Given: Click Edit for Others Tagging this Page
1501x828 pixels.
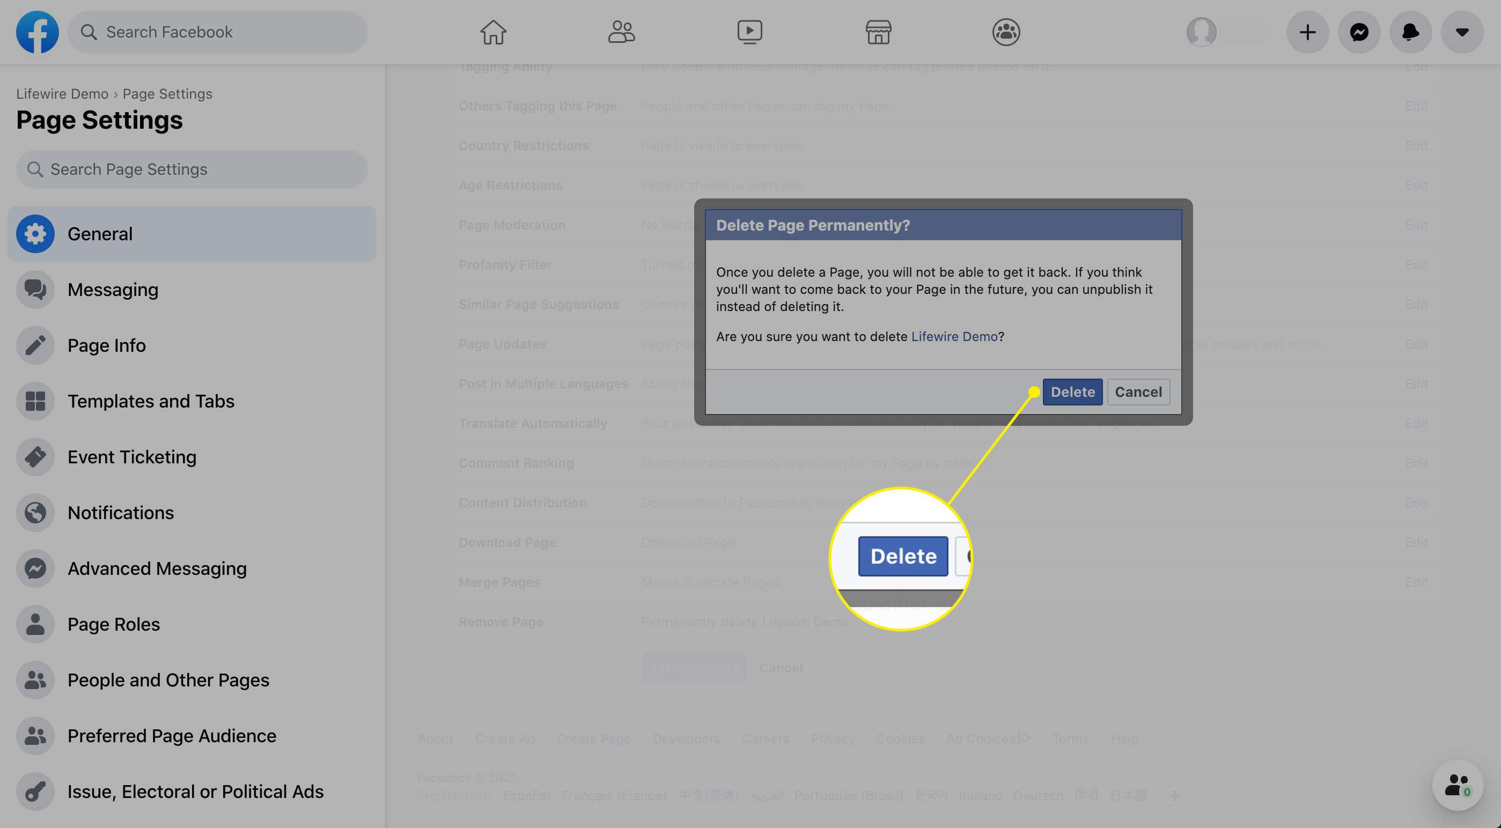Looking at the screenshot, I should point(1416,106).
